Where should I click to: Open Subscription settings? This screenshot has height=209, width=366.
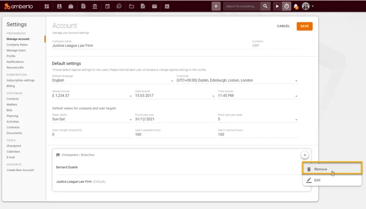click(x=21, y=80)
